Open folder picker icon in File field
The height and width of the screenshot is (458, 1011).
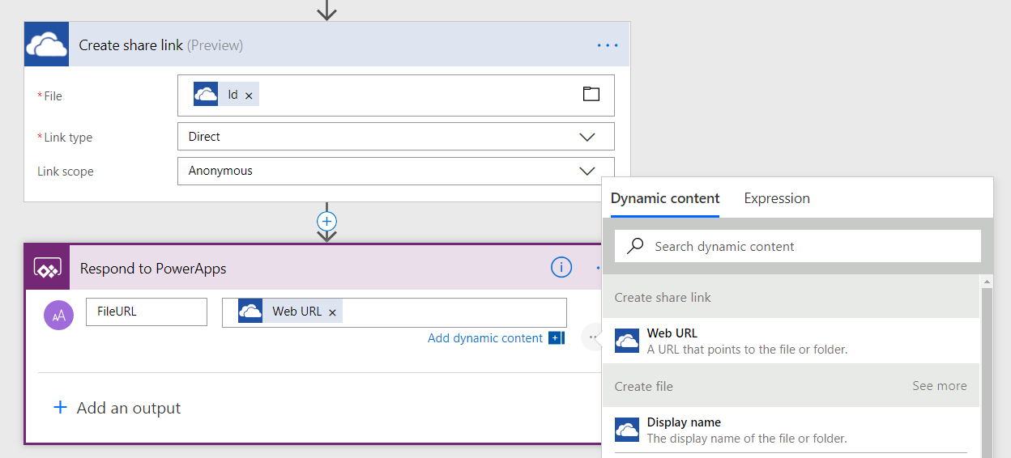[x=591, y=95]
